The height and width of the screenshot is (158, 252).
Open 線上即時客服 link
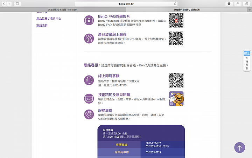click(108, 76)
